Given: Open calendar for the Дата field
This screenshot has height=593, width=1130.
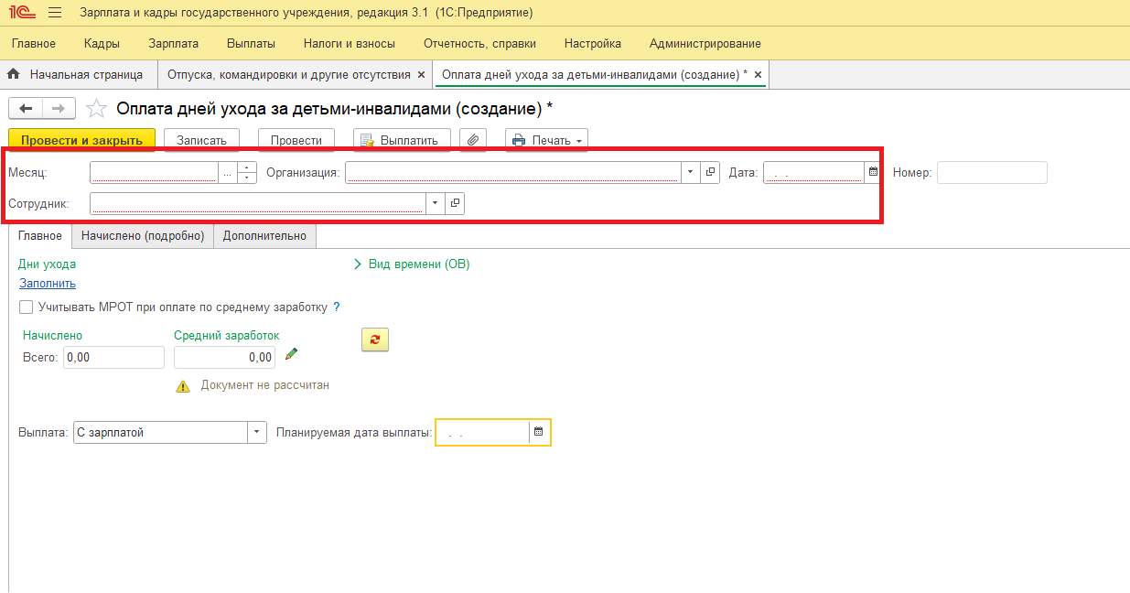Looking at the screenshot, I should (x=873, y=172).
